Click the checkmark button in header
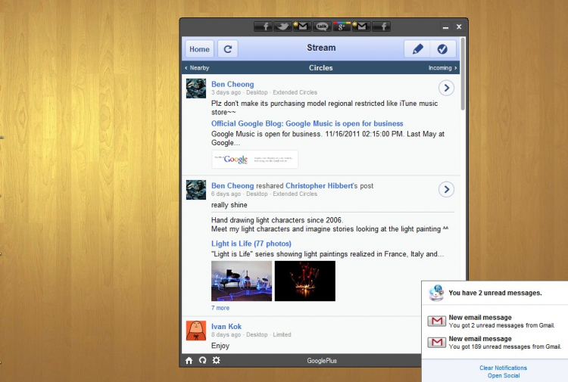The height and width of the screenshot is (382, 568). [442, 49]
